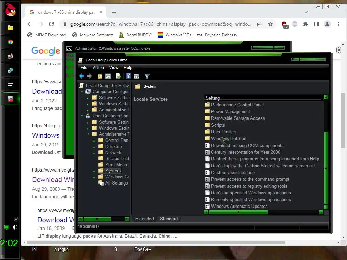Click the uBlock extension icon with 12 badge
Viewport: 347px width, 260px height.
pos(284,24)
